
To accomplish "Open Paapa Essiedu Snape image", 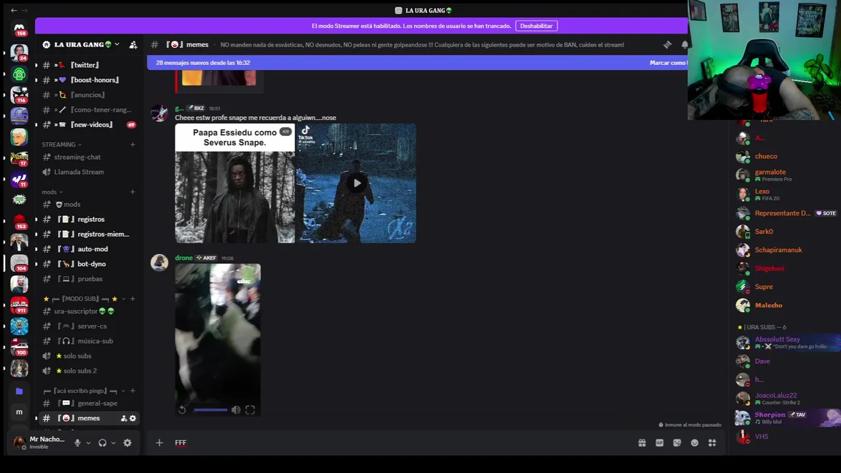I will [235, 183].
